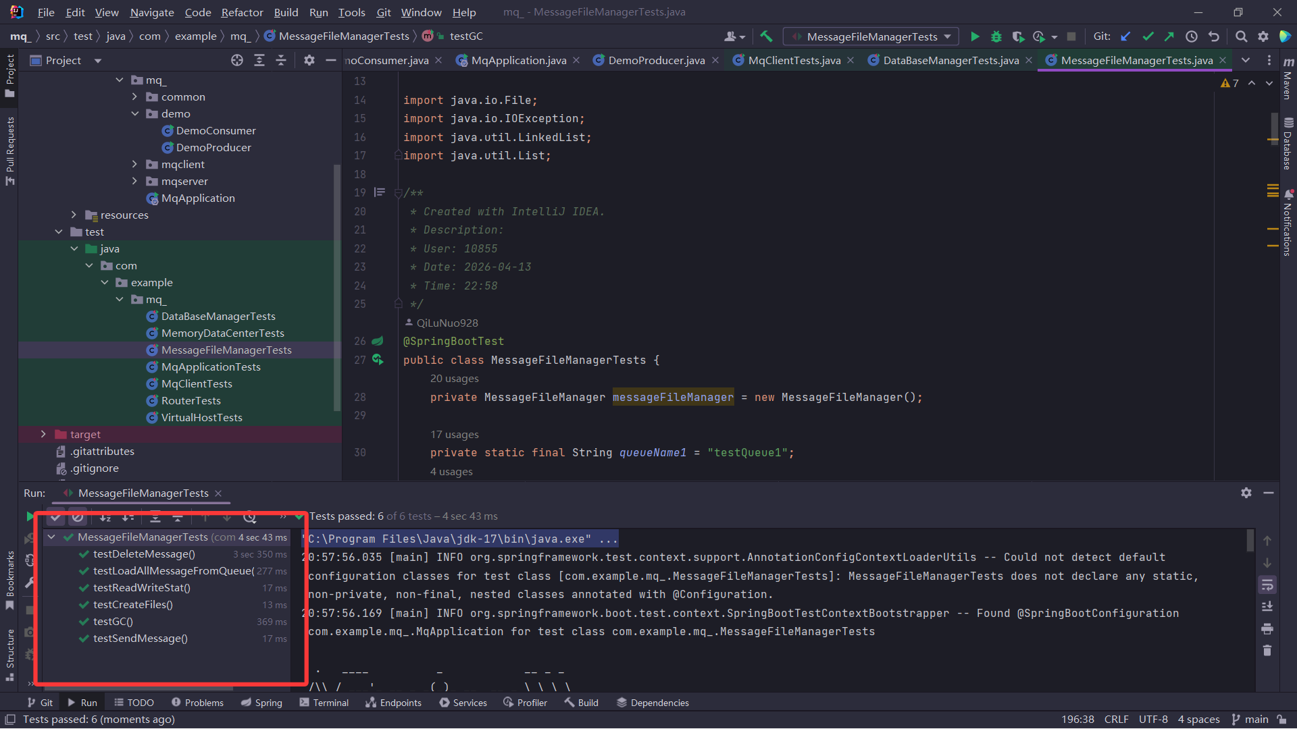Click Git Update Project blue arrow
The width and height of the screenshot is (1297, 729).
pos(1125,36)
